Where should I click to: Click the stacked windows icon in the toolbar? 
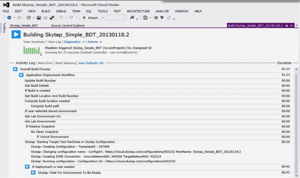click(156, 18)
